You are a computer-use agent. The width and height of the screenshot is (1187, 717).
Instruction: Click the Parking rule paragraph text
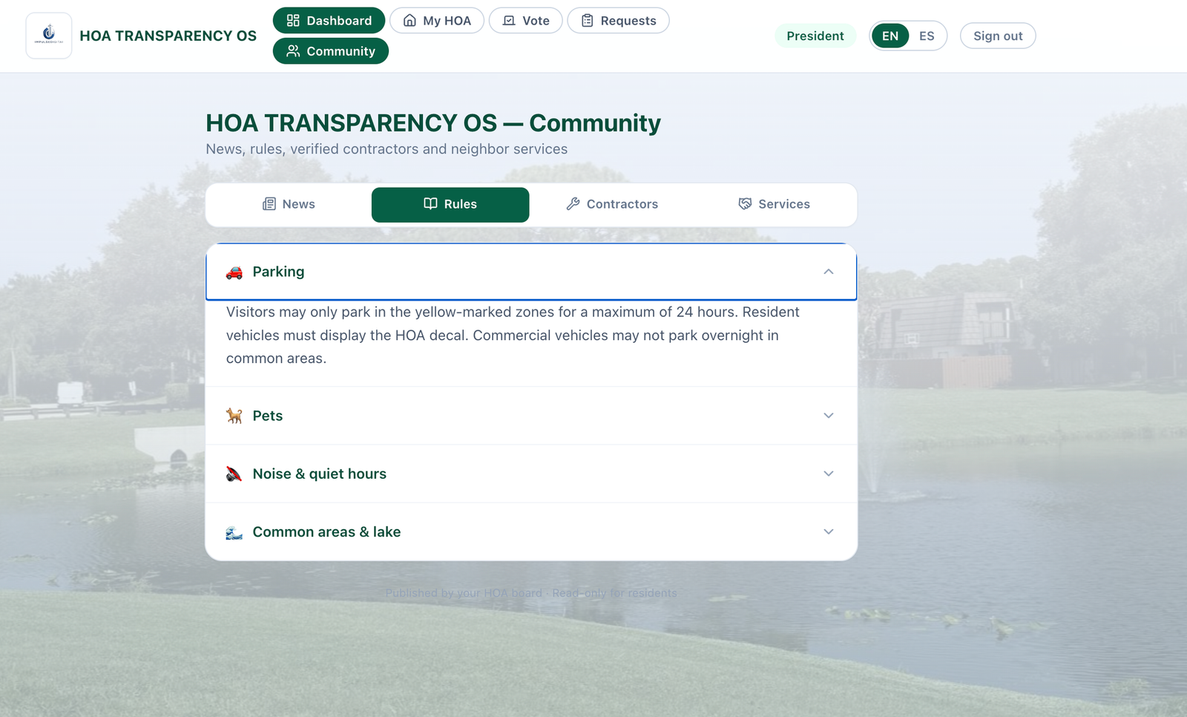point(513,335)
